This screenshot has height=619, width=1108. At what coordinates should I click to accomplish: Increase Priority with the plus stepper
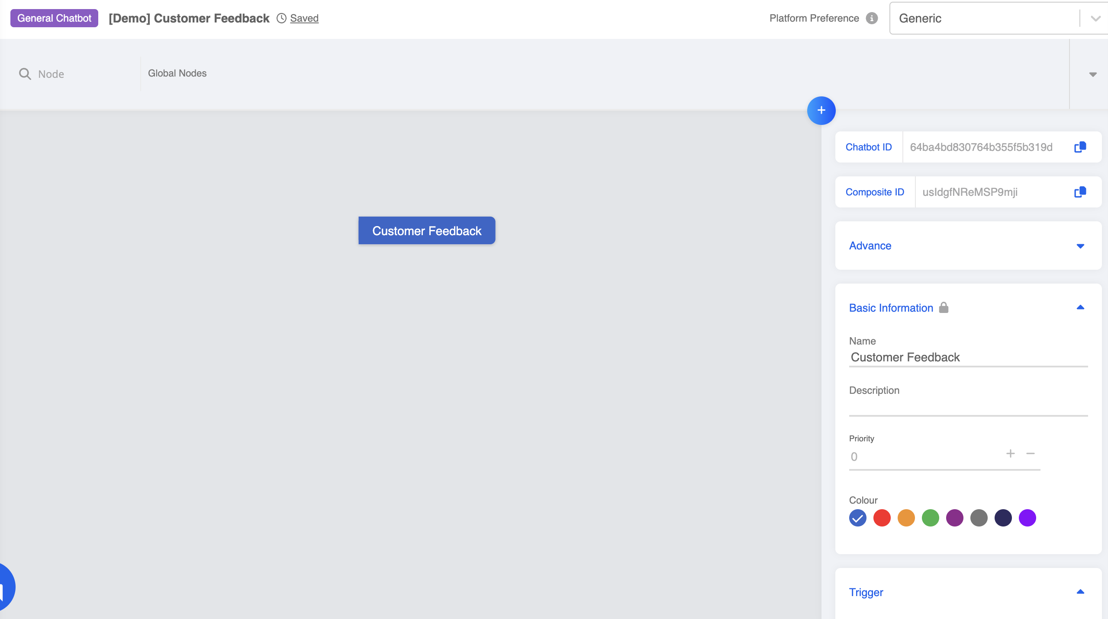click(1010, 453)
